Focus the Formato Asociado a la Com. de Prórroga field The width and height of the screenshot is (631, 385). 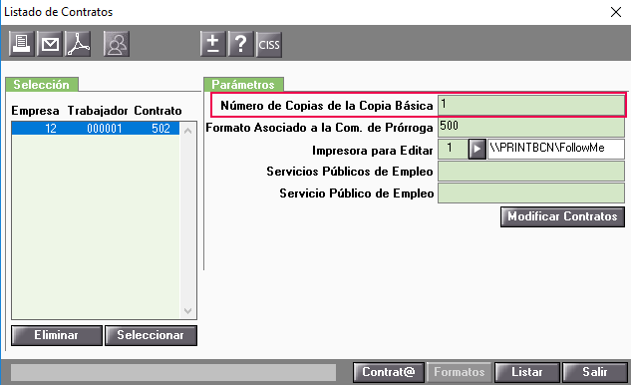point(530,127)
